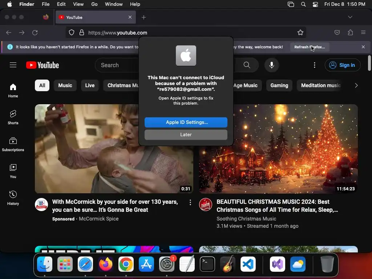This screenshot has width=372, height=279.
Task: View site security padlock info
Action: point(82,32)
